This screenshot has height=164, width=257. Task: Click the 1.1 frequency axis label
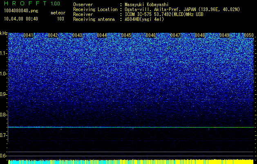[x=3, y=53]
